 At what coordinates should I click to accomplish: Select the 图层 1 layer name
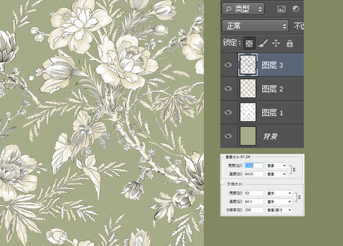pyautogui.click(x=272, y=113)
